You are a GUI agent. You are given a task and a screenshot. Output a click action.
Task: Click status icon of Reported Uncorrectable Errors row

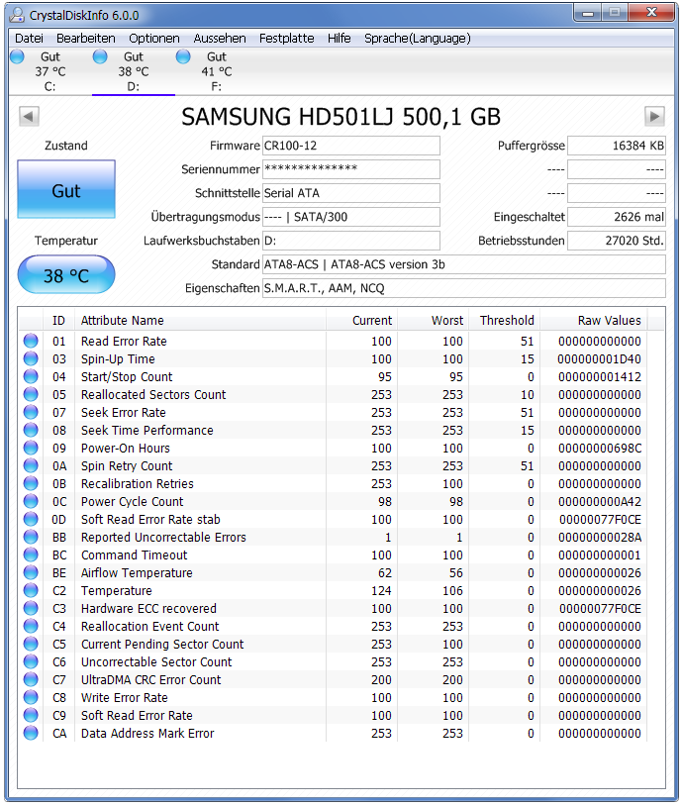[x=31, y=537]
